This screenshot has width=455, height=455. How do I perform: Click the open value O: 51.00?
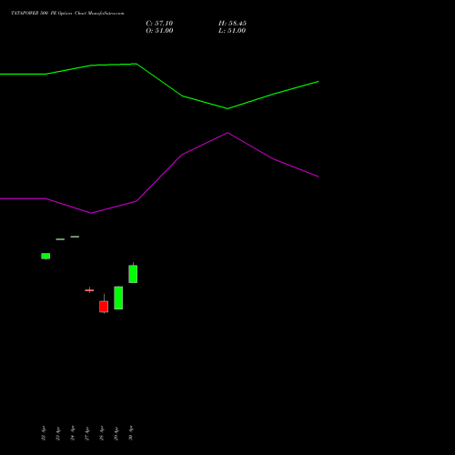click(159, 31)
